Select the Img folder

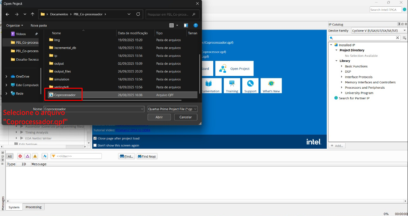tap(57, 40)
